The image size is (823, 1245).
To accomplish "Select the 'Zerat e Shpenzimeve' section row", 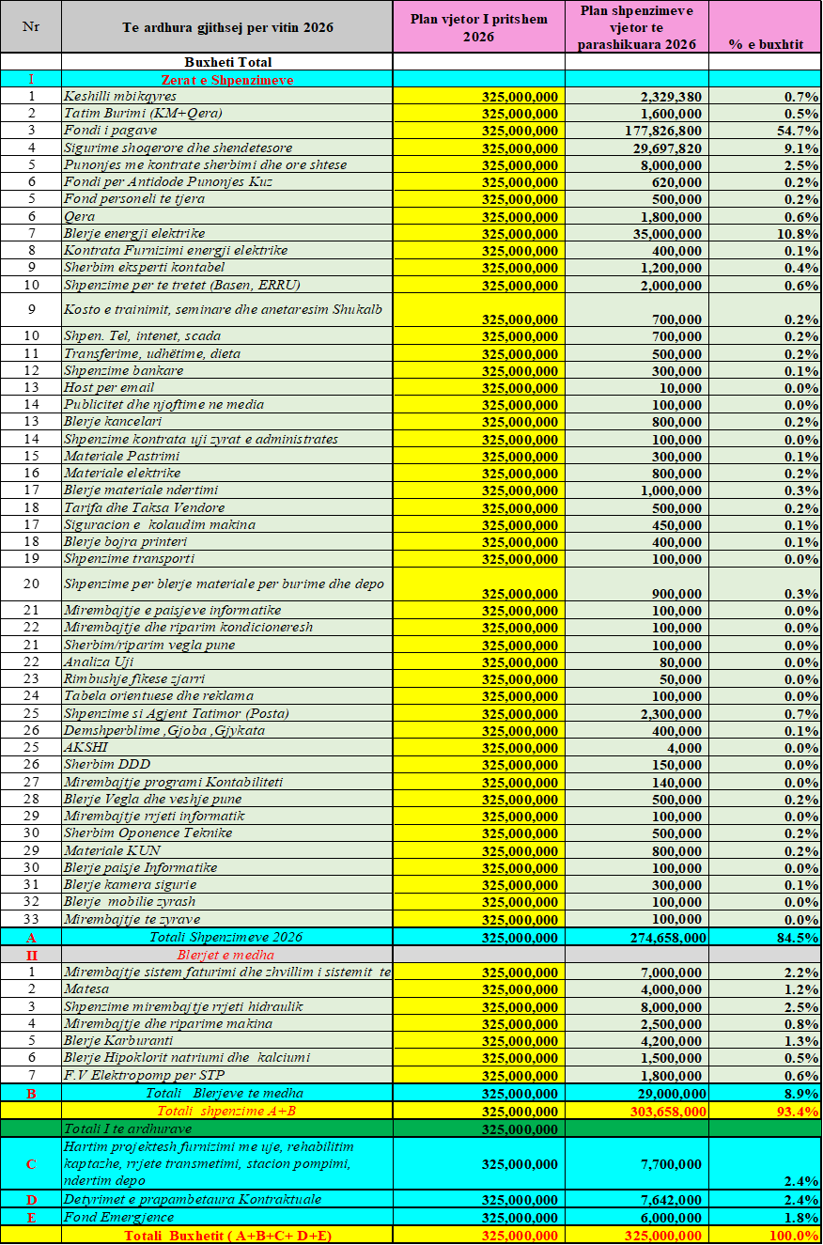I will (x=227, y=80).
